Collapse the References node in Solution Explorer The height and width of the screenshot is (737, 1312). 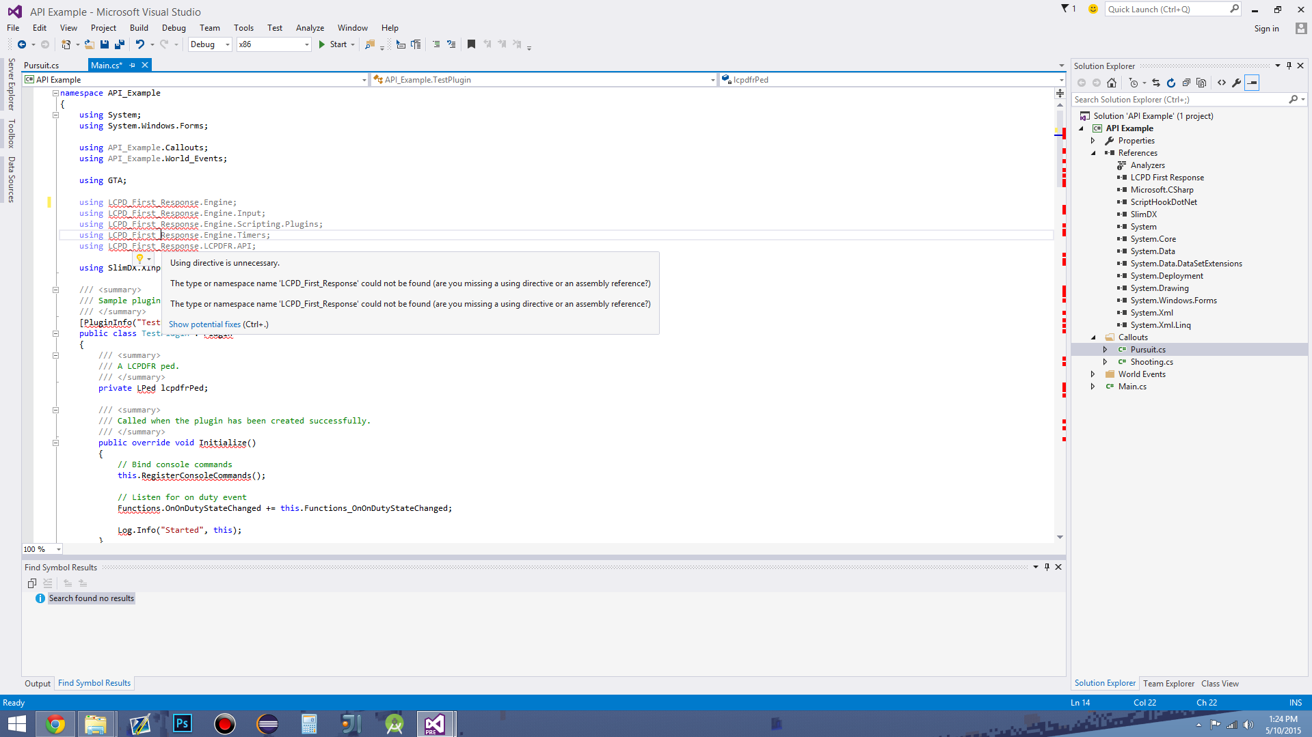coord(1093,153)
